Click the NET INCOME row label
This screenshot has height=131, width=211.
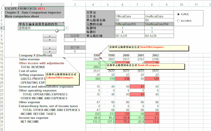click(30, 121)
